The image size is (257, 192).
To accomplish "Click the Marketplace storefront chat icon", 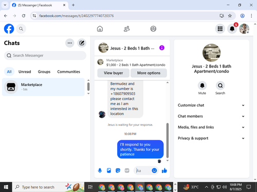I will pos(11,87).
